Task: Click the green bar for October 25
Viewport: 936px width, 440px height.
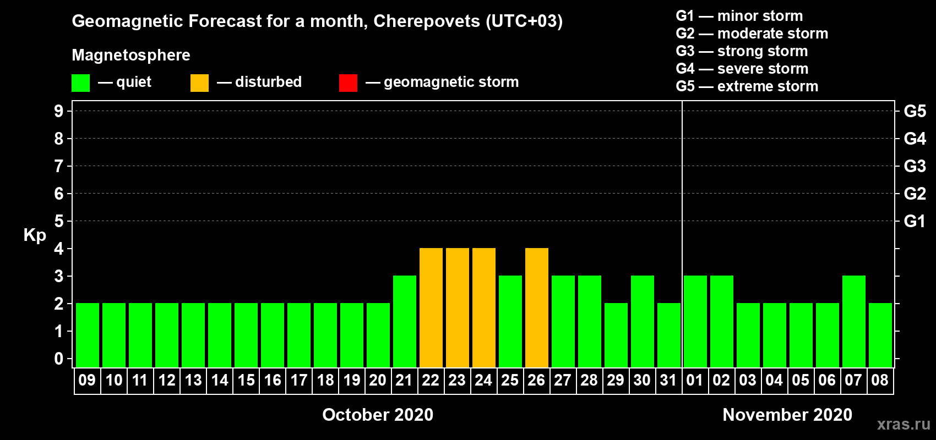Action: pyautogui.click(x=510, y=321)
